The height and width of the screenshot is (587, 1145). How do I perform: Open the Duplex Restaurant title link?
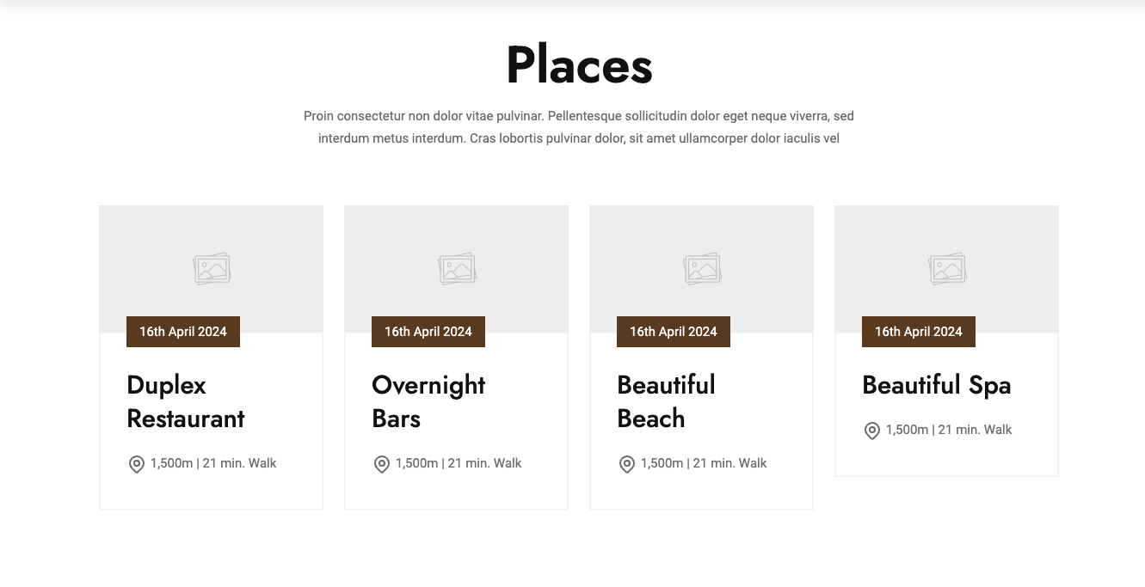[185, 401]
